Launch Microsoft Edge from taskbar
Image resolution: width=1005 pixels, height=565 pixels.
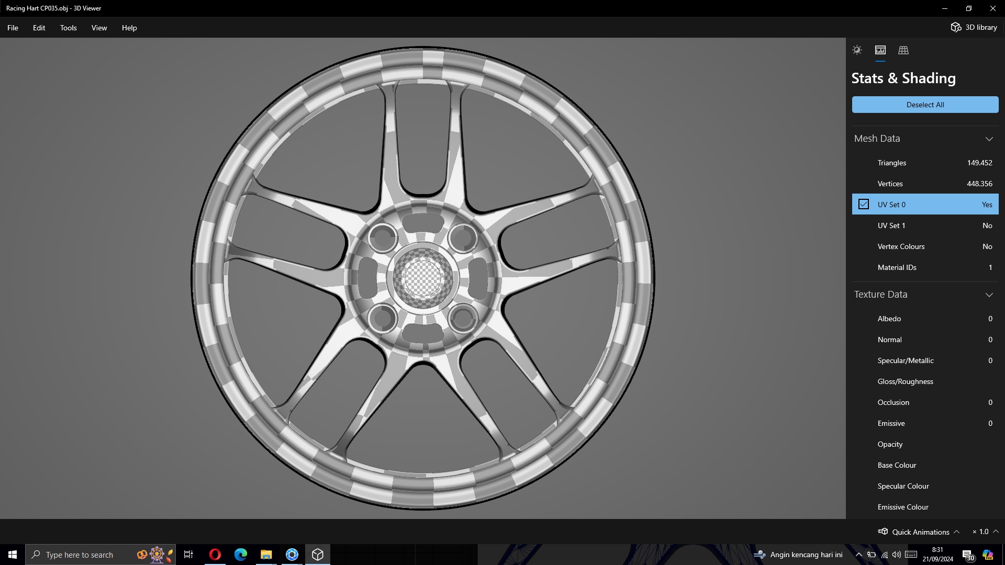coord(240,555)
